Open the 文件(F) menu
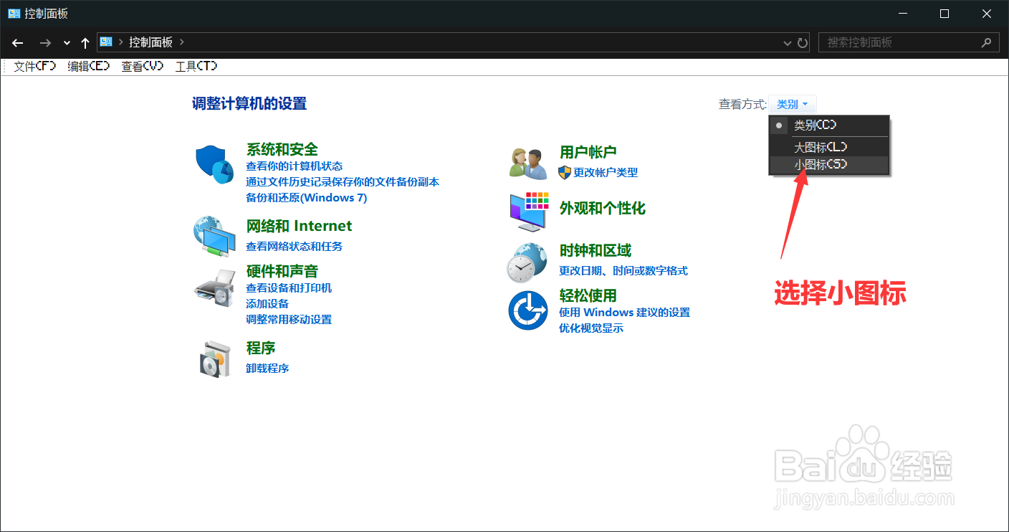This screenshot has width=1009, height=532. point(34,66)
